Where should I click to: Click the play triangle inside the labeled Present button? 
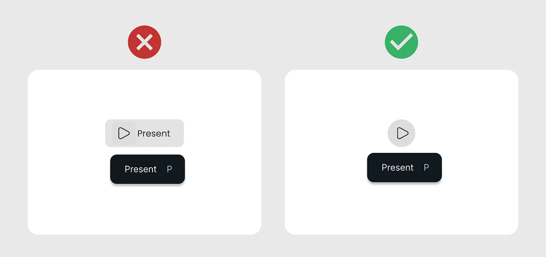pyautogui.click(x=124, y=133)
